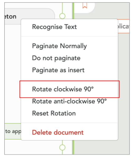The width and height of the screenshot is (132, 156).
Task: Click the green box labelled 'to app'
Action: point(13,131)
